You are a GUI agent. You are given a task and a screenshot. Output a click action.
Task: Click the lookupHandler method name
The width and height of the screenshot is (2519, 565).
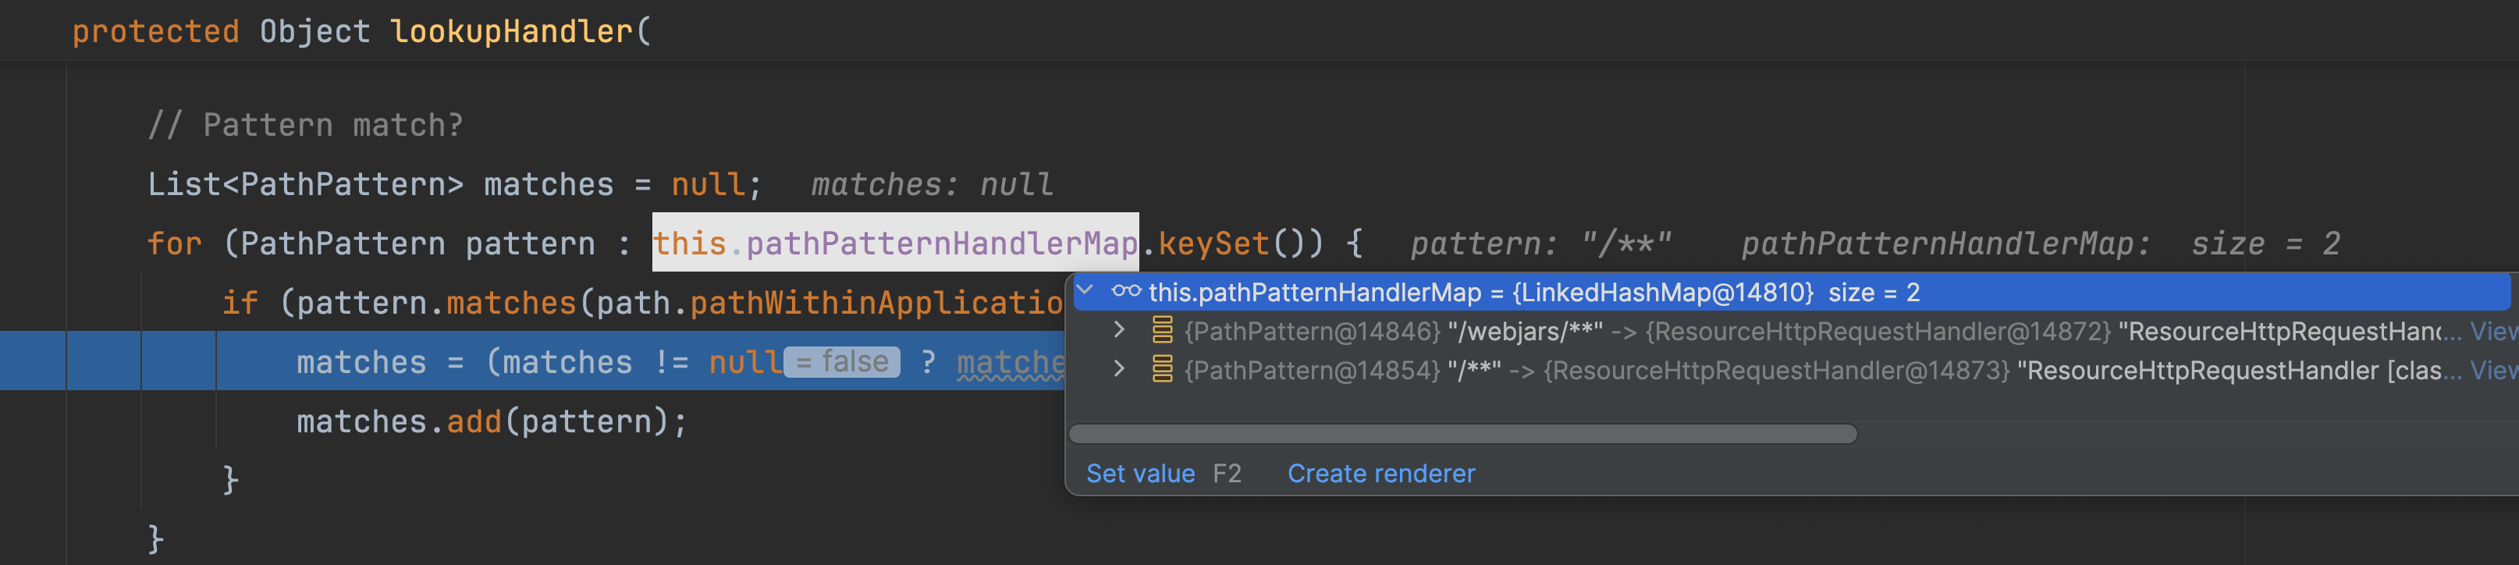pyautogui.click(x=511, y=31)
